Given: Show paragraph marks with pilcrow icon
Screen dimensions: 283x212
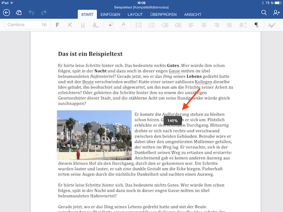Looking at the screenshot, I should pyautogui.click(x=256, y=24).
